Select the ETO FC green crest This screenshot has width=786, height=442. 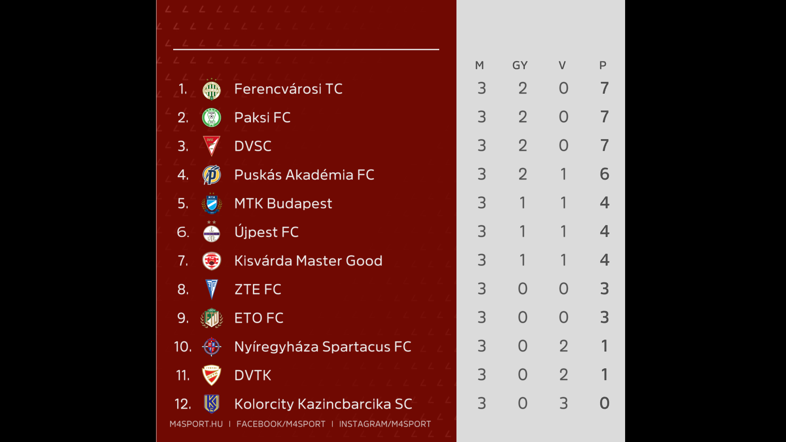point(212,318)
